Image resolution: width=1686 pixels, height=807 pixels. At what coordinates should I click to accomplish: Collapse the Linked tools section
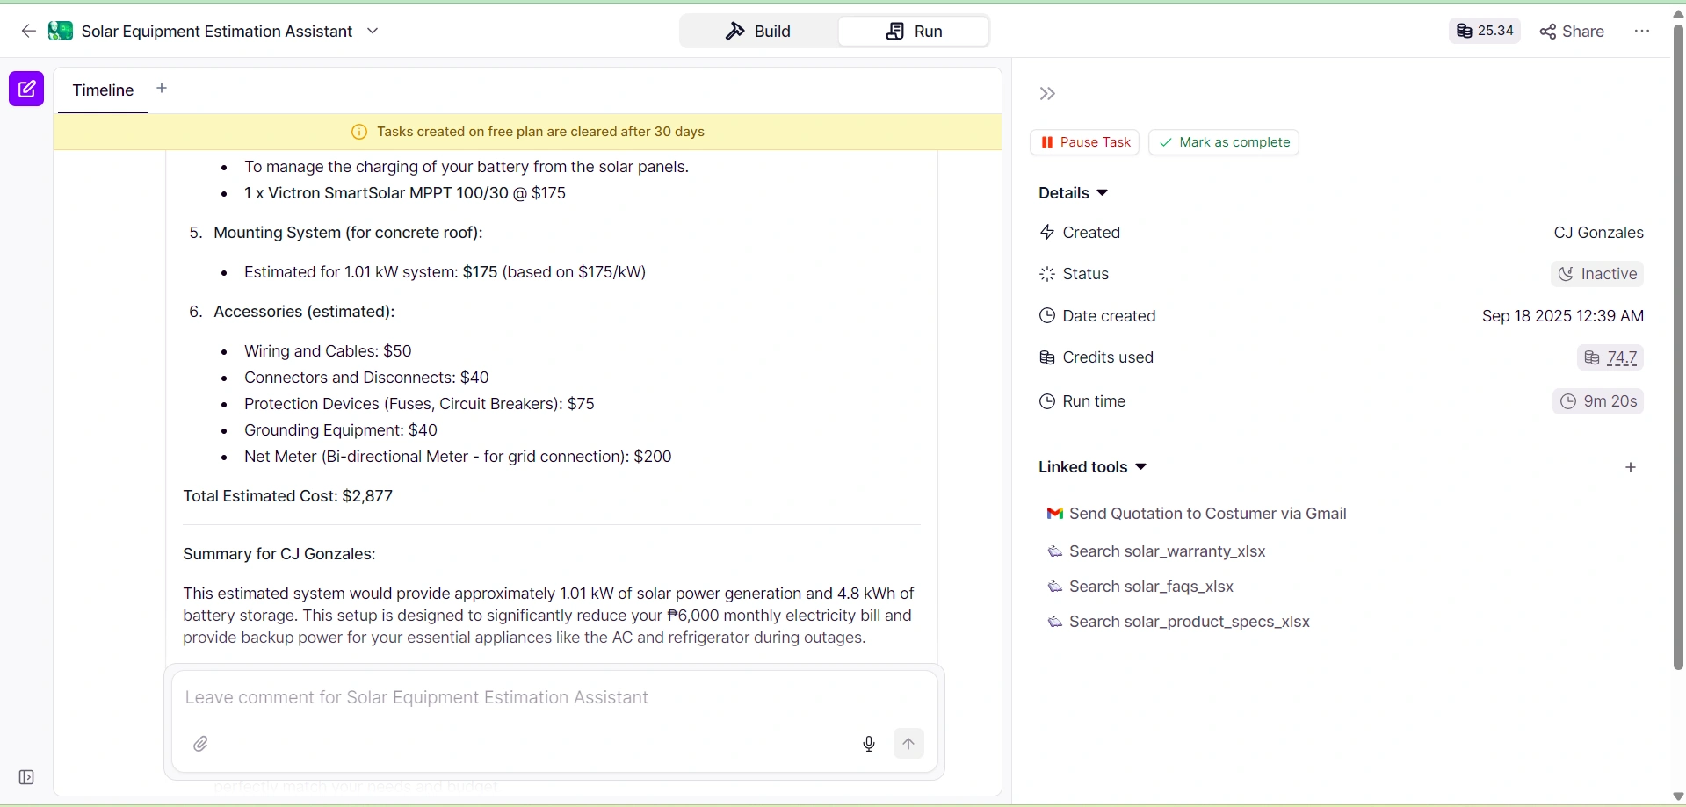coord(1140,467)
